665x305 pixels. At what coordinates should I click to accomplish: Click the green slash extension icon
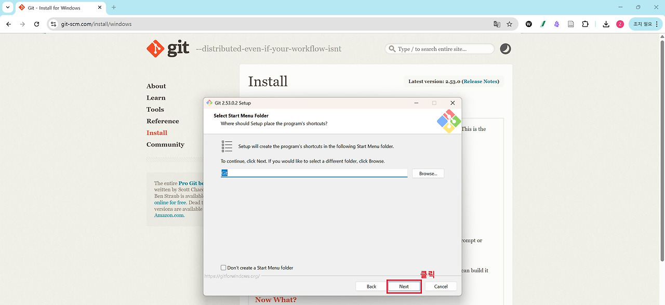tap(542, 24)
